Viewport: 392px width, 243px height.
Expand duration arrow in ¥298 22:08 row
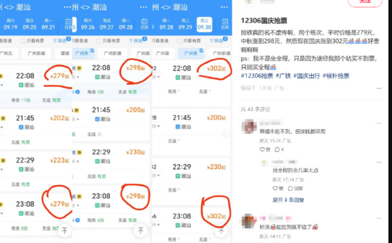[x=77, y=77]
